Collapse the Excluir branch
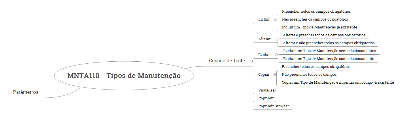Screen dimensions: 407x125 (276, 55)
